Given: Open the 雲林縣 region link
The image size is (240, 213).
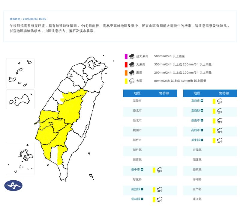Looking at the screenshot, I should 136,199.
